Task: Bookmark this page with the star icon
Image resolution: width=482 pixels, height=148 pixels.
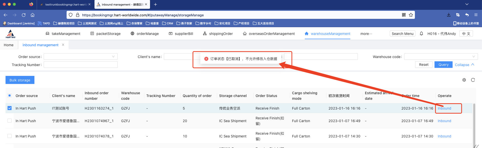Action: pyautogui.click(x=411, y=15)
